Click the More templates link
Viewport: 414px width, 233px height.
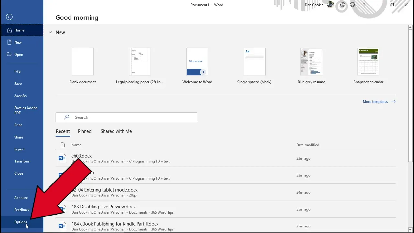click(379, 102)
